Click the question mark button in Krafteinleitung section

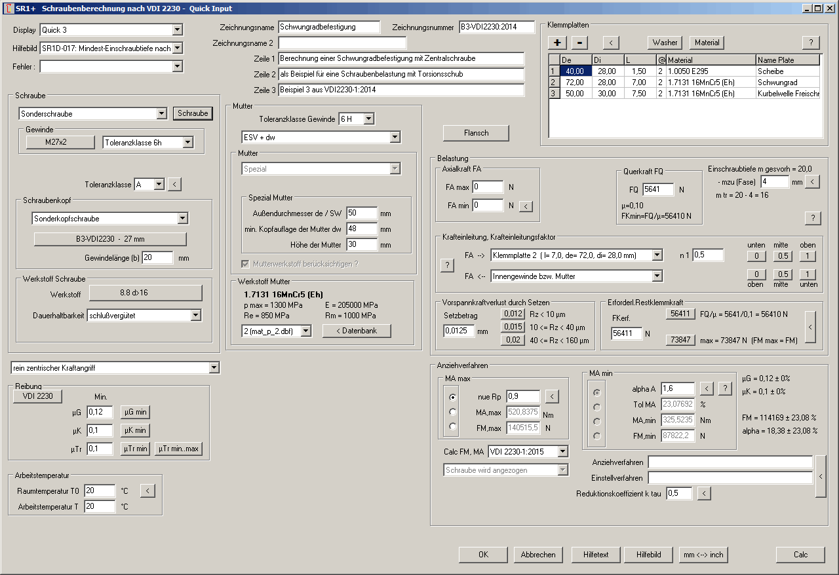448,265
